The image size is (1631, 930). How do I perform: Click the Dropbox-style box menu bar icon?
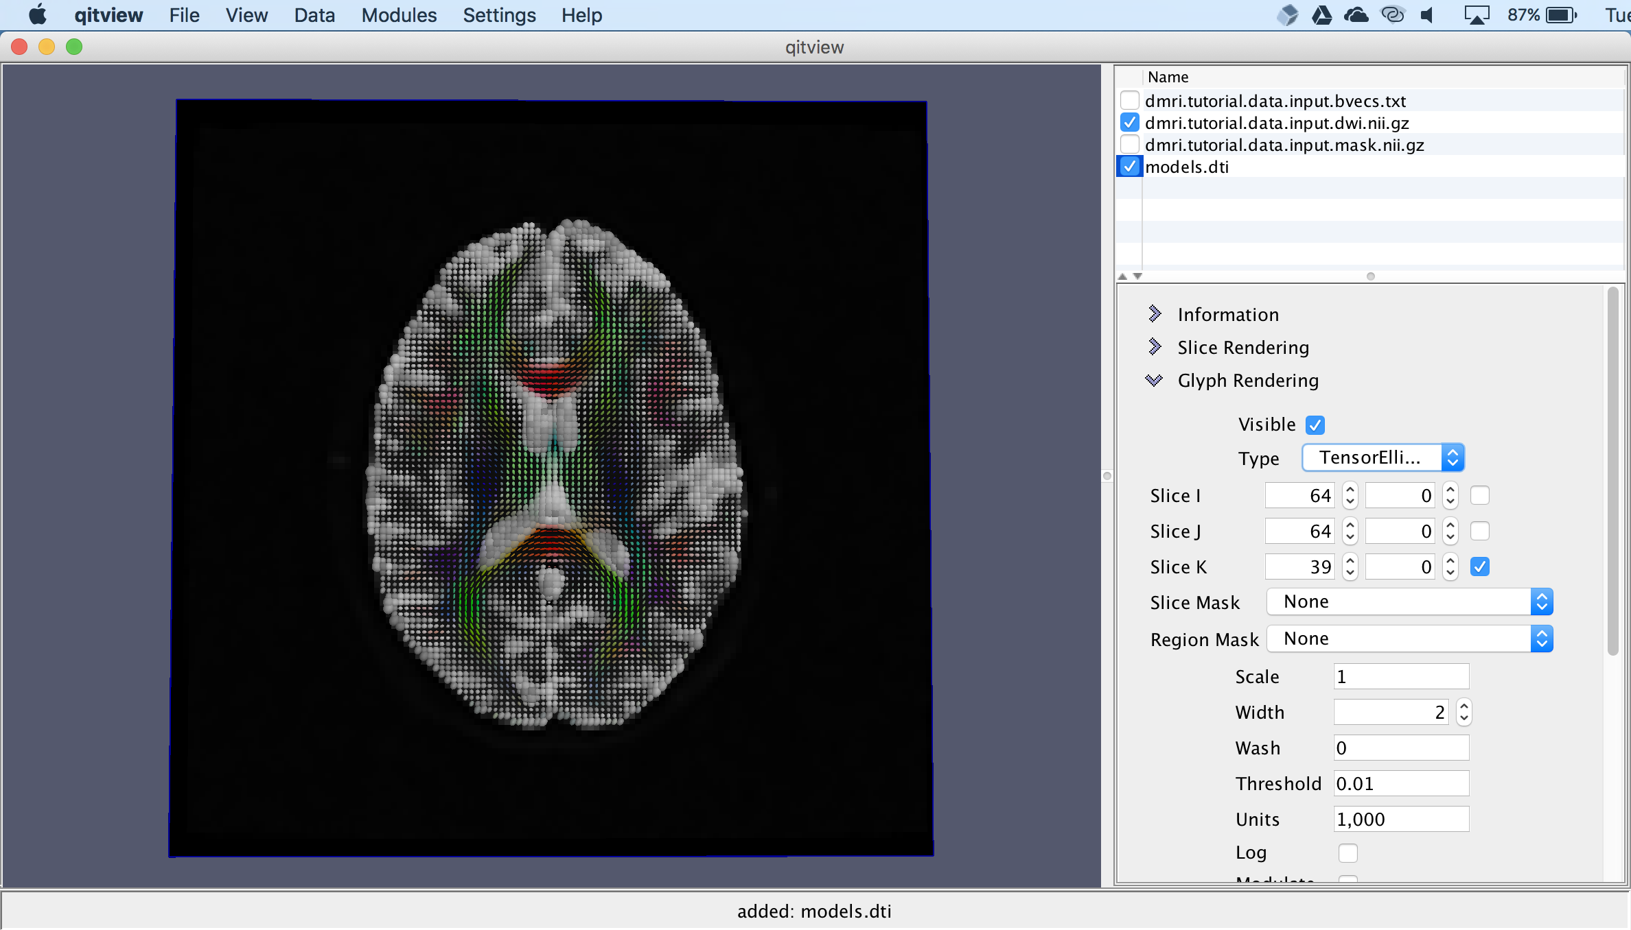1288,15
